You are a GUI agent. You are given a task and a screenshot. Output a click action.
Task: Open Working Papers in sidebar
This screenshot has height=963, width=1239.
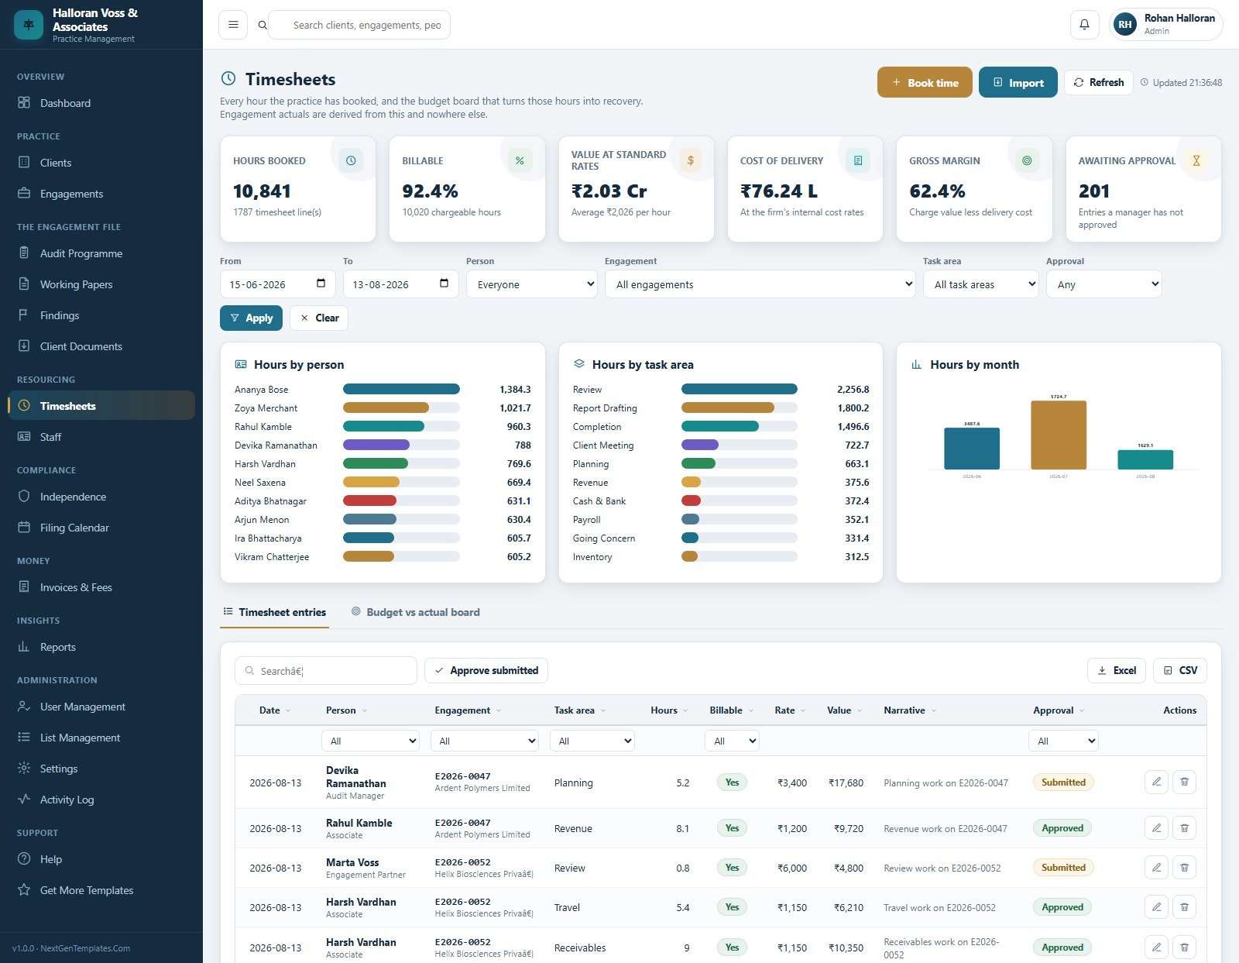click(x=101, y=284)
